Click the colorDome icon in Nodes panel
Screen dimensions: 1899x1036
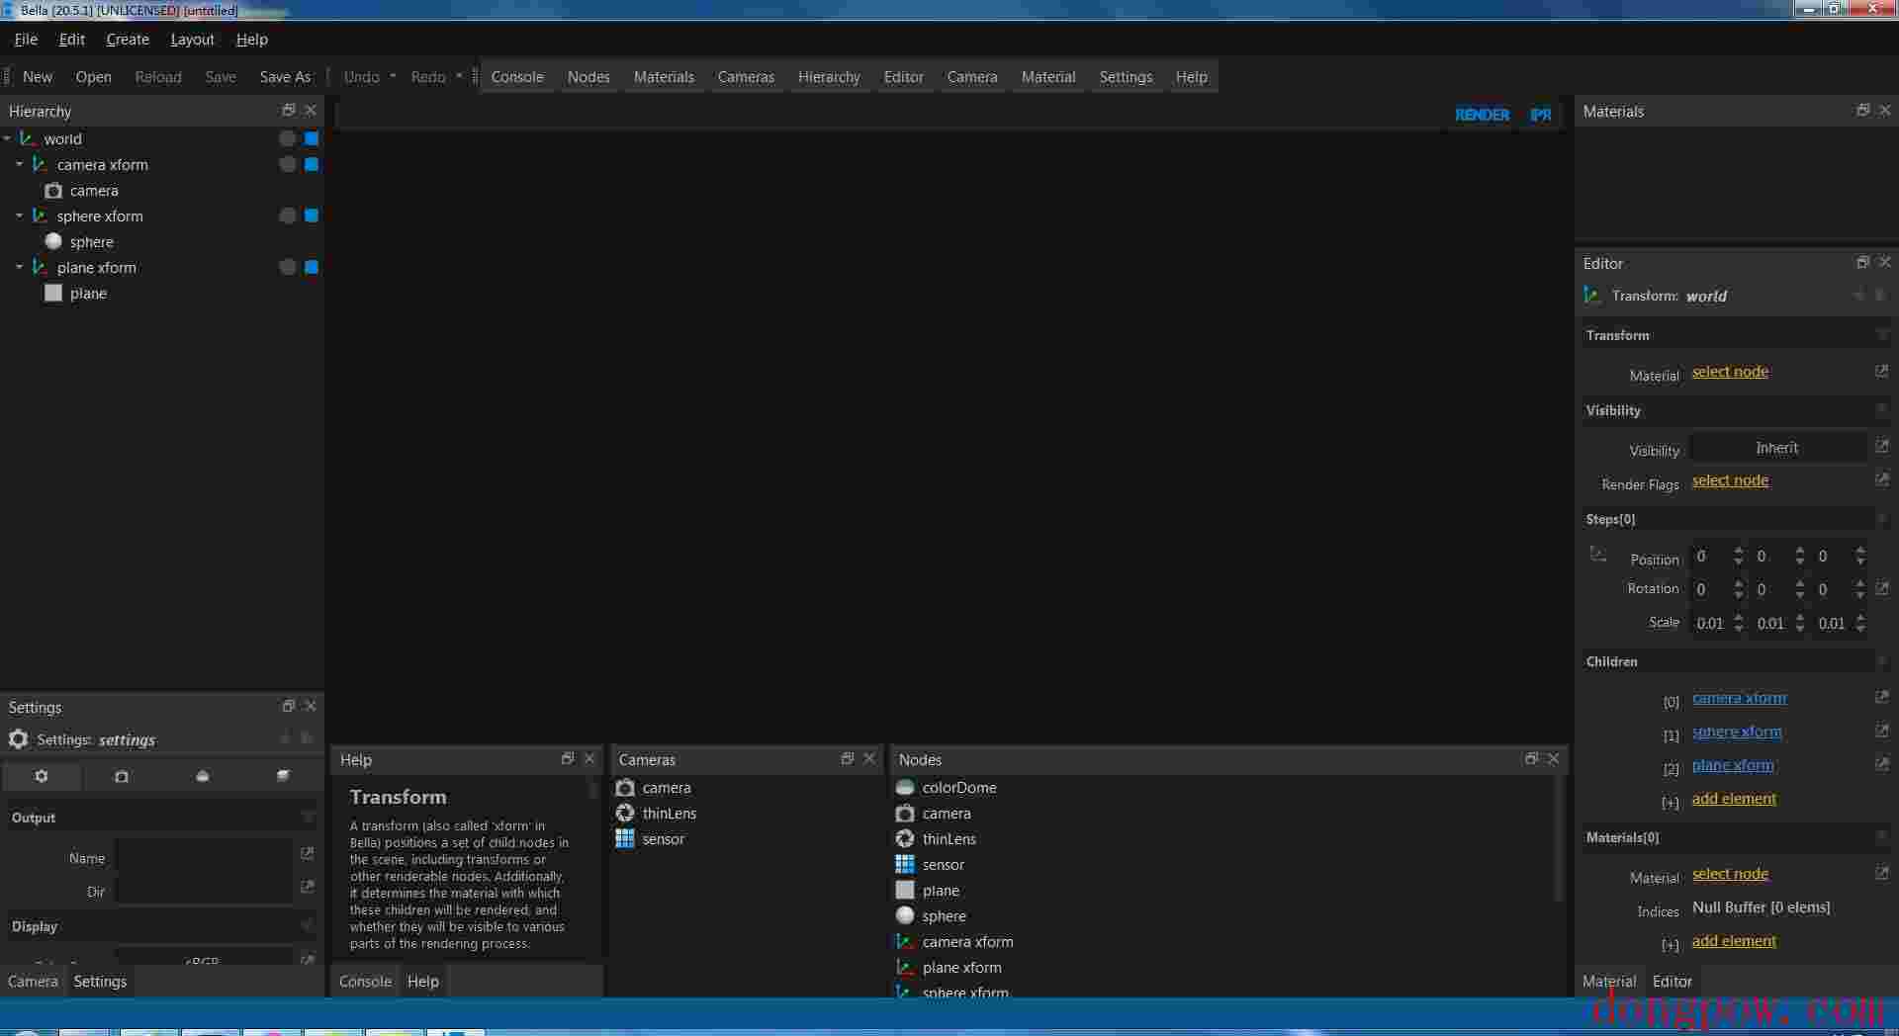[905, 788]
